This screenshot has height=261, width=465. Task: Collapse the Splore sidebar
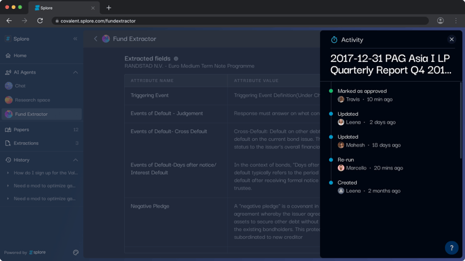pos(76,39)
